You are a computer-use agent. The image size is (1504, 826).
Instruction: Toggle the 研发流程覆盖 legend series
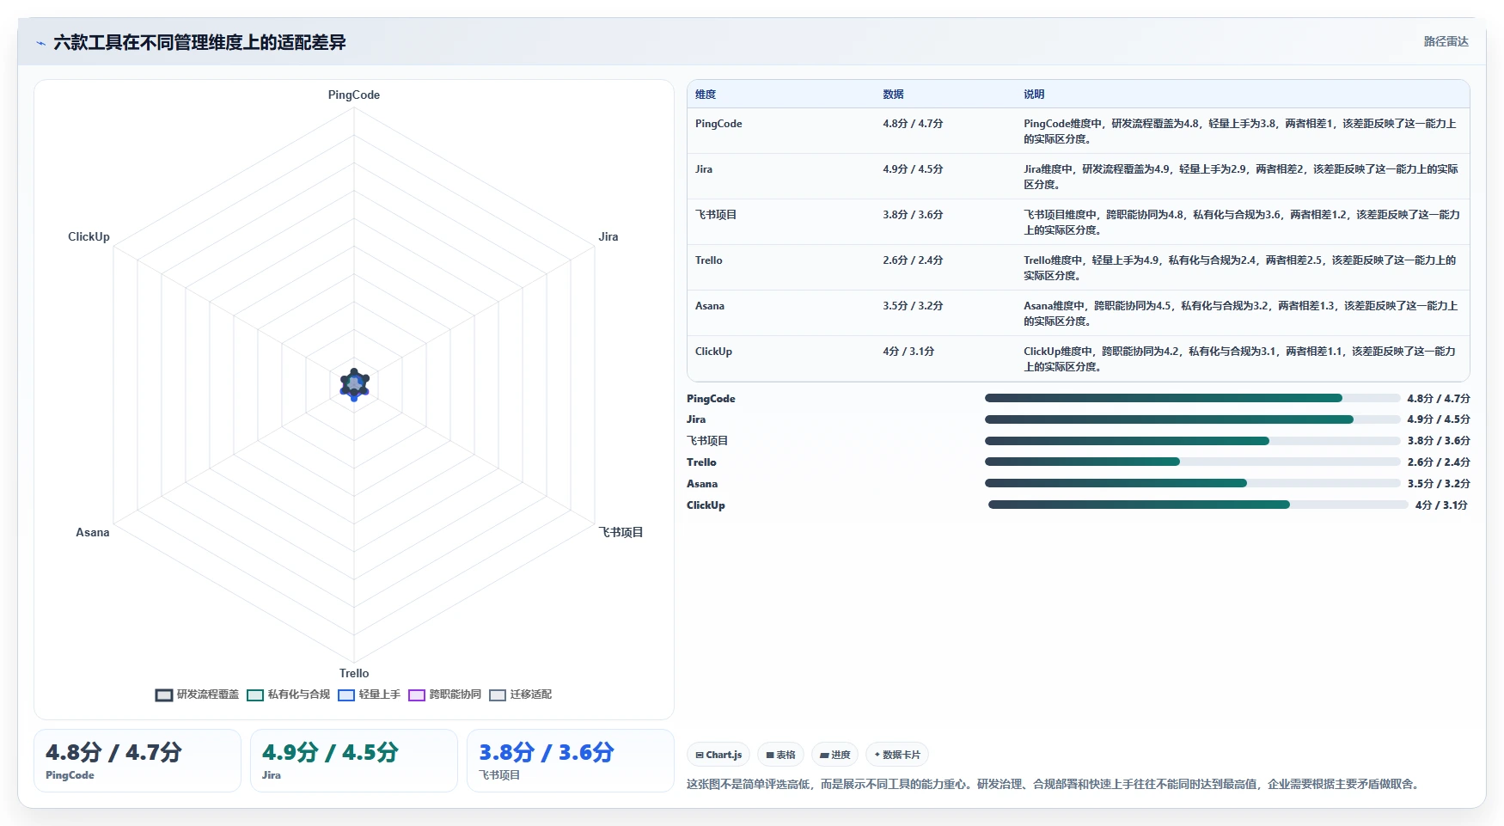pos(198,694)
